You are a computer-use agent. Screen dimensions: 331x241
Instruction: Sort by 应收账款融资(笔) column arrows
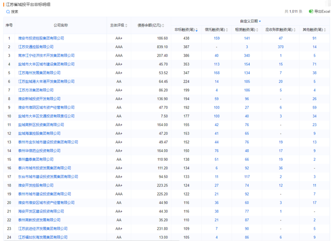pyautogui.click(x=295, y=30)
